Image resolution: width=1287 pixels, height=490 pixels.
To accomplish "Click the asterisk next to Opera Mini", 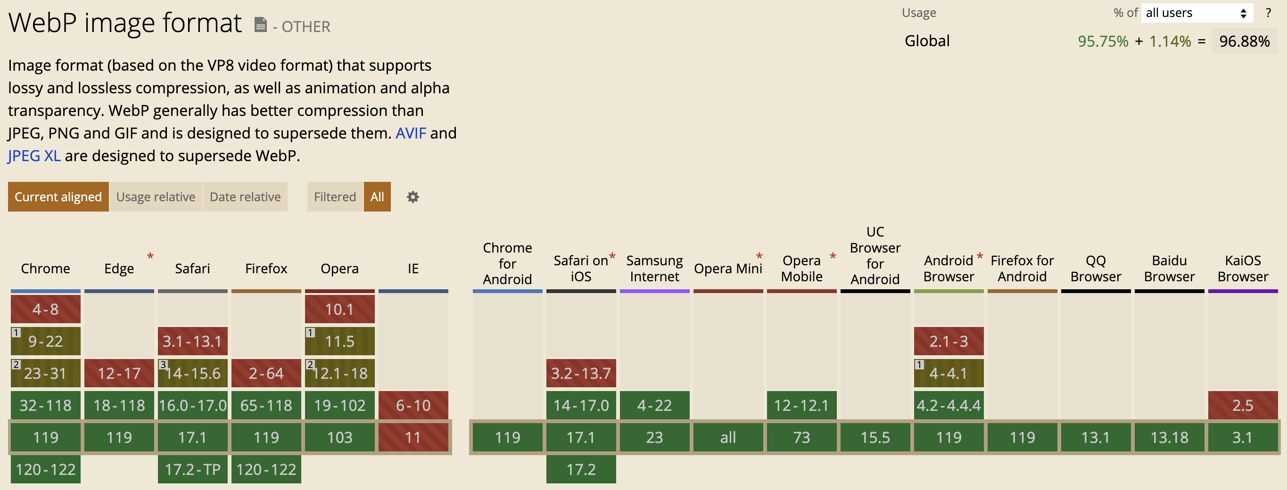I will [x=759, y=256].
